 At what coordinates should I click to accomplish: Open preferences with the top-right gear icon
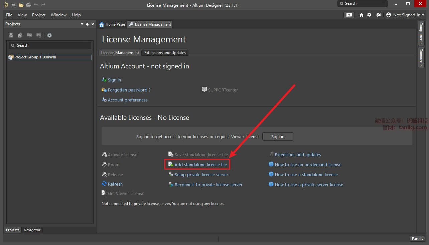click(369, 15)
